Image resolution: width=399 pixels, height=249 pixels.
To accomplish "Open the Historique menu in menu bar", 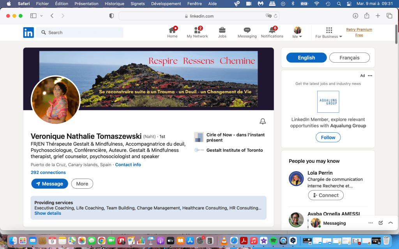I will click(115, 4).
